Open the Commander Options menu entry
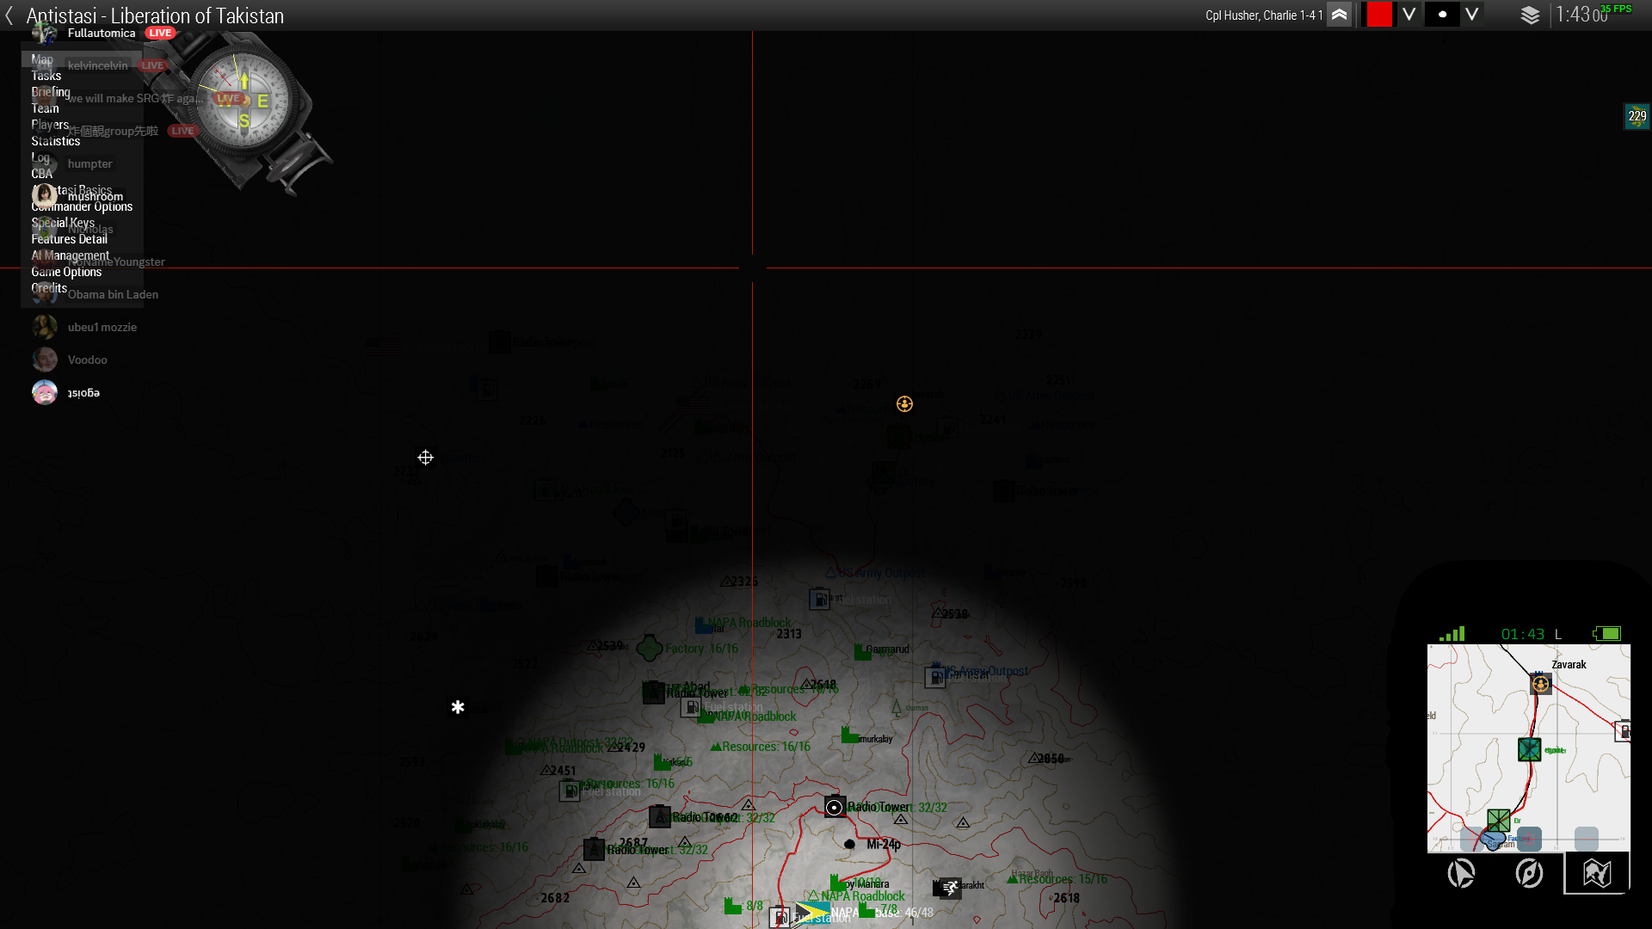This screenshot has width=1652, height=929. [x=82, y=206]
